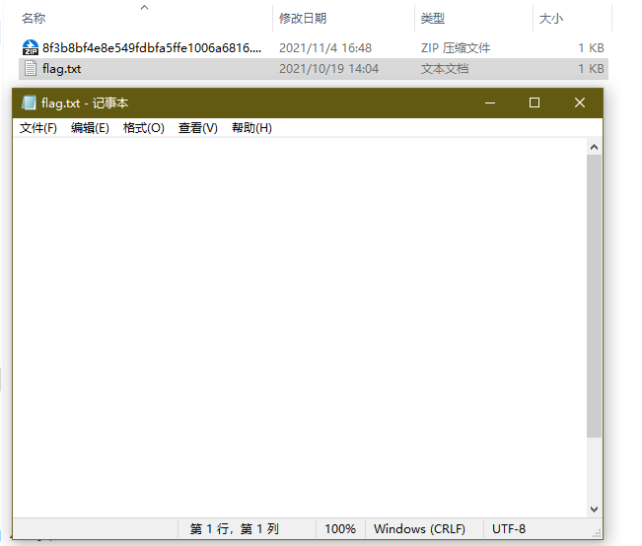Viewport: 642px width, 546px height.
Task: Click the 2021/11/4 16:48 date cell
Action: coord(325,48)
